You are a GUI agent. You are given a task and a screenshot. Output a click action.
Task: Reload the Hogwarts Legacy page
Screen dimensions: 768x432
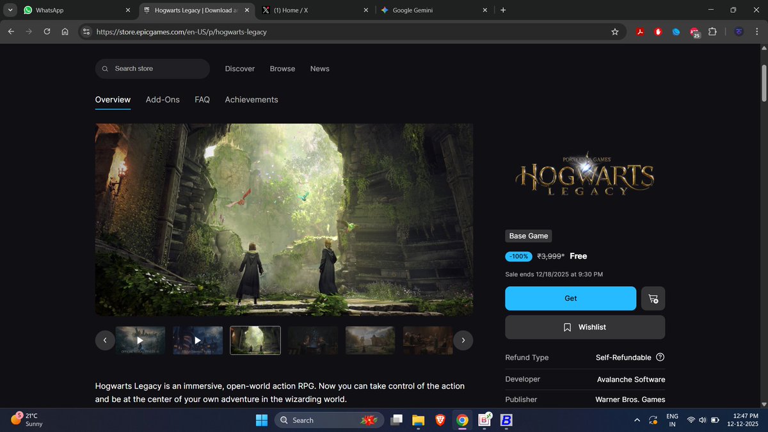pos(47,31)
